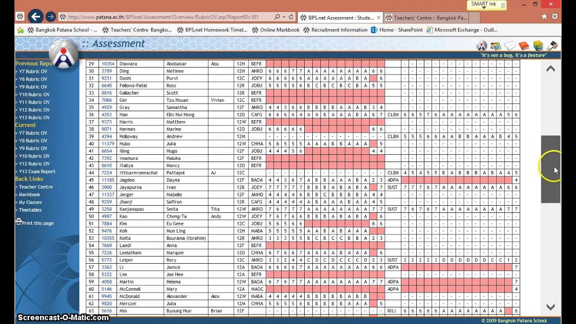Click the scrollbar down arrow
The height and width of the screenshot is (324, 576).
[x=550, y=307]
